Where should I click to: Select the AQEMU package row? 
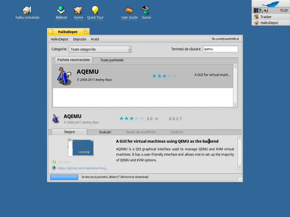(x=143, y=76)
